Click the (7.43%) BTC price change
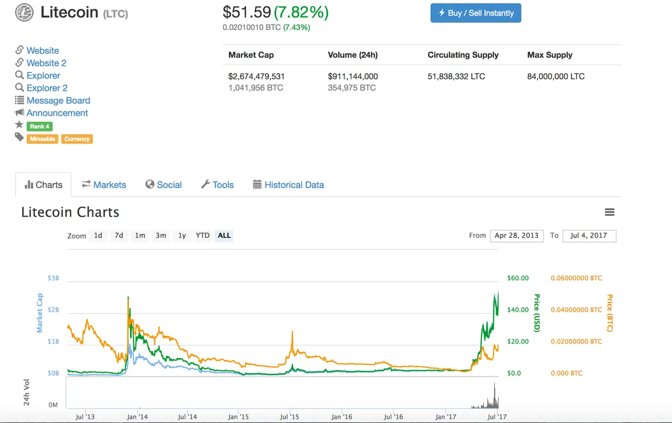The height and width of the screenshot is (423, 672). click(x=297, y=27)
